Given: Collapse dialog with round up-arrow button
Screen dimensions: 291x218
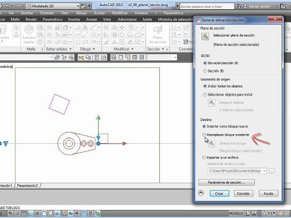Looking at the screenshot, I should click(x=201, y=193).
